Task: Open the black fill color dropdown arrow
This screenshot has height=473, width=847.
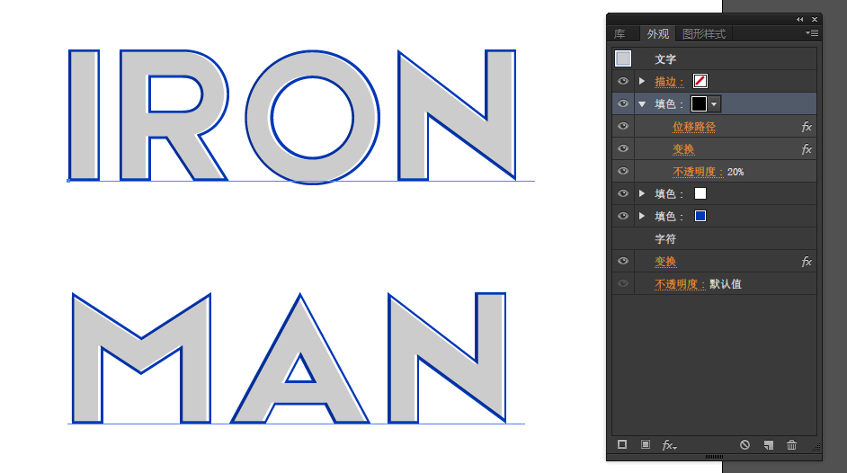Action: pos(714,103)
